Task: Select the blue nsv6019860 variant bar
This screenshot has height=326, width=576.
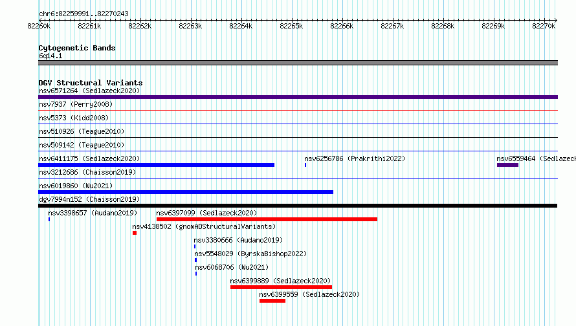Action: tap(186, 192)
